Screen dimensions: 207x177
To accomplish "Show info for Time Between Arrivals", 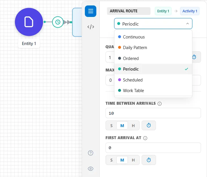I will pyautogui.click(x=159, y=104).
